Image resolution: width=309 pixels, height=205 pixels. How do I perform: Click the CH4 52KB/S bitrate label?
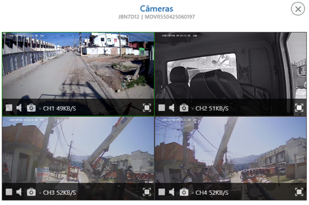212,193
